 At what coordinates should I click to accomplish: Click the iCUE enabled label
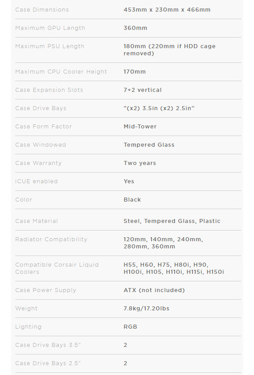coord(37,181)
